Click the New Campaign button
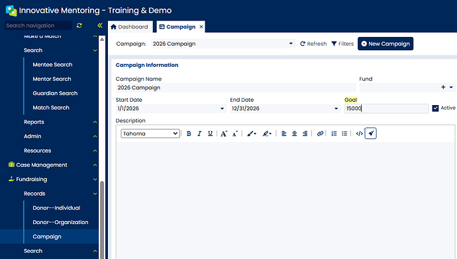 click(x=385, y=44)
